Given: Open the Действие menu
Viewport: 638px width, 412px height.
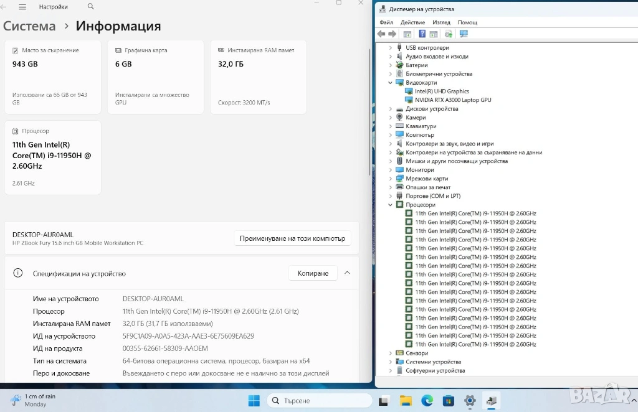Looking at the screenshot, I should tap(412, 22).
